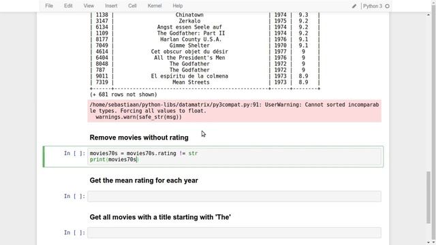Click the Zerkalo movie title
436x245 pixels.
pyautogui.click(x=189, y=21)
